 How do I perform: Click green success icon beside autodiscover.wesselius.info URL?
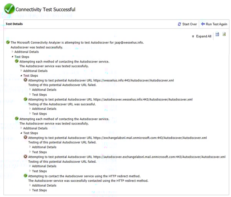click(x=25, y=99)
